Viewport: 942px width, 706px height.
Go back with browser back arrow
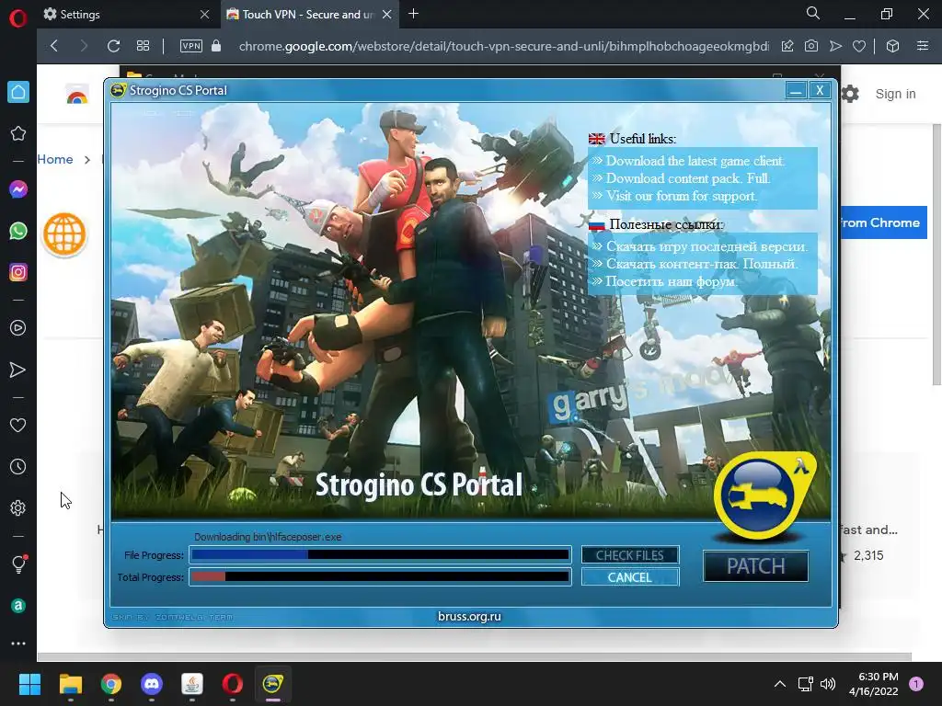click(54, 46)
